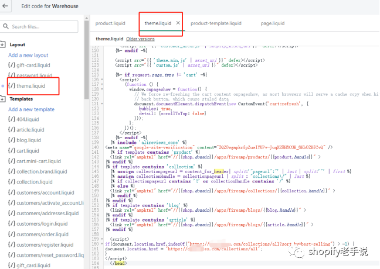Open customers/account.liquid template
This screenshot has height=269, width=380.
point(41,192)
